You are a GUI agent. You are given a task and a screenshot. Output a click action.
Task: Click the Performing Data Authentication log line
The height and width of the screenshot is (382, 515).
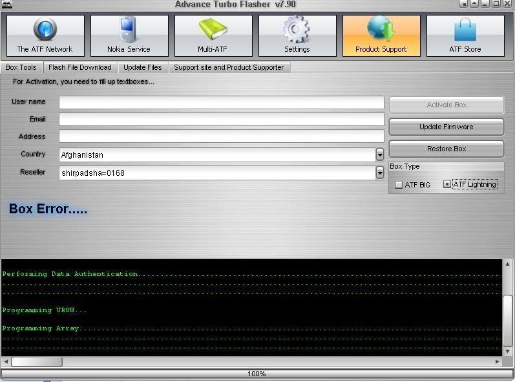(251, 273)
